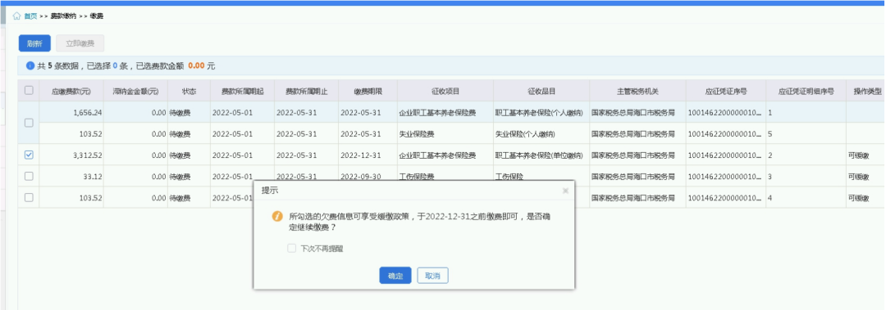Click the amount cell 1,656.24
This screenshot has height=310, width=886.
(71, 112)
